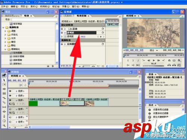Select the Rolling Edit tool
This screenshot has width=187, height=140.
[x=4, y=93]
